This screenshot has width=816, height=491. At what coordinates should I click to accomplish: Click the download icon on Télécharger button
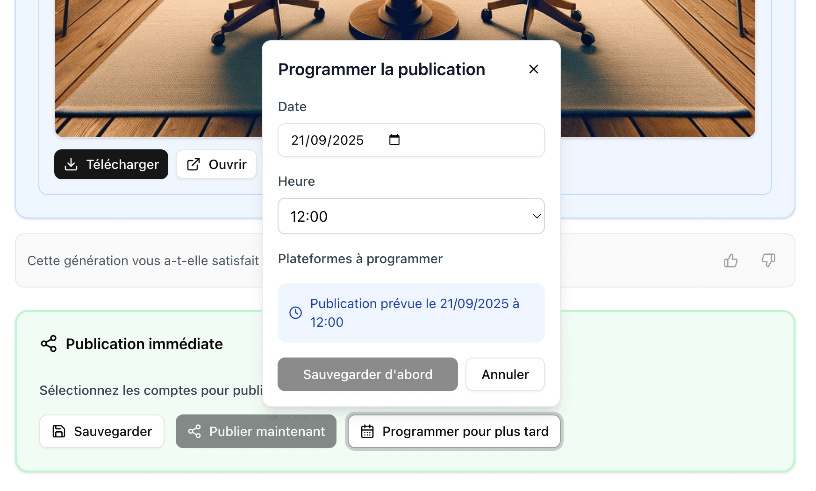click(71, 164)
